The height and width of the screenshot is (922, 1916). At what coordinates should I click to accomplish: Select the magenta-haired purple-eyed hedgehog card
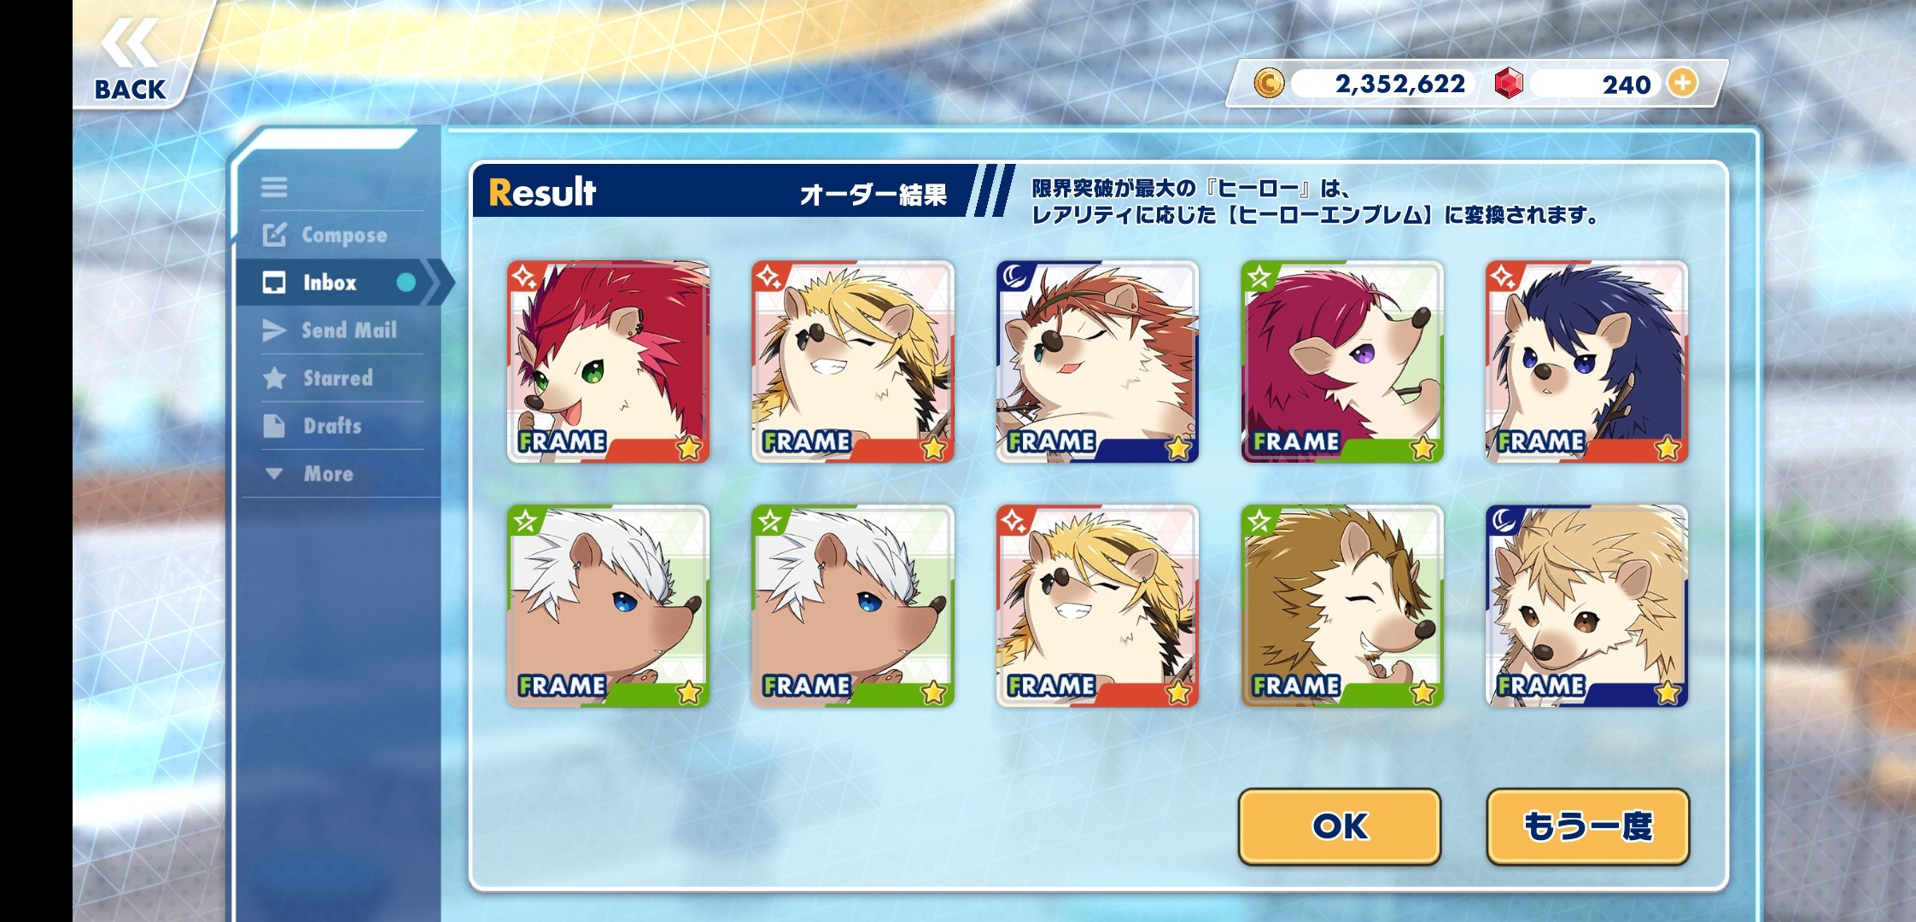pos(1342,362)
